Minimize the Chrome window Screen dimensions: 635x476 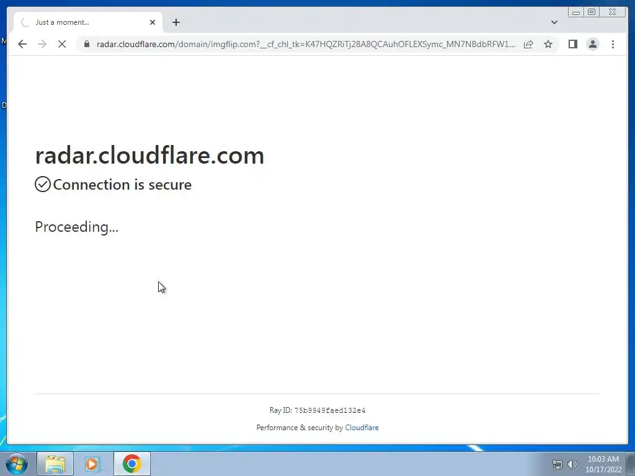pos(576,12)
